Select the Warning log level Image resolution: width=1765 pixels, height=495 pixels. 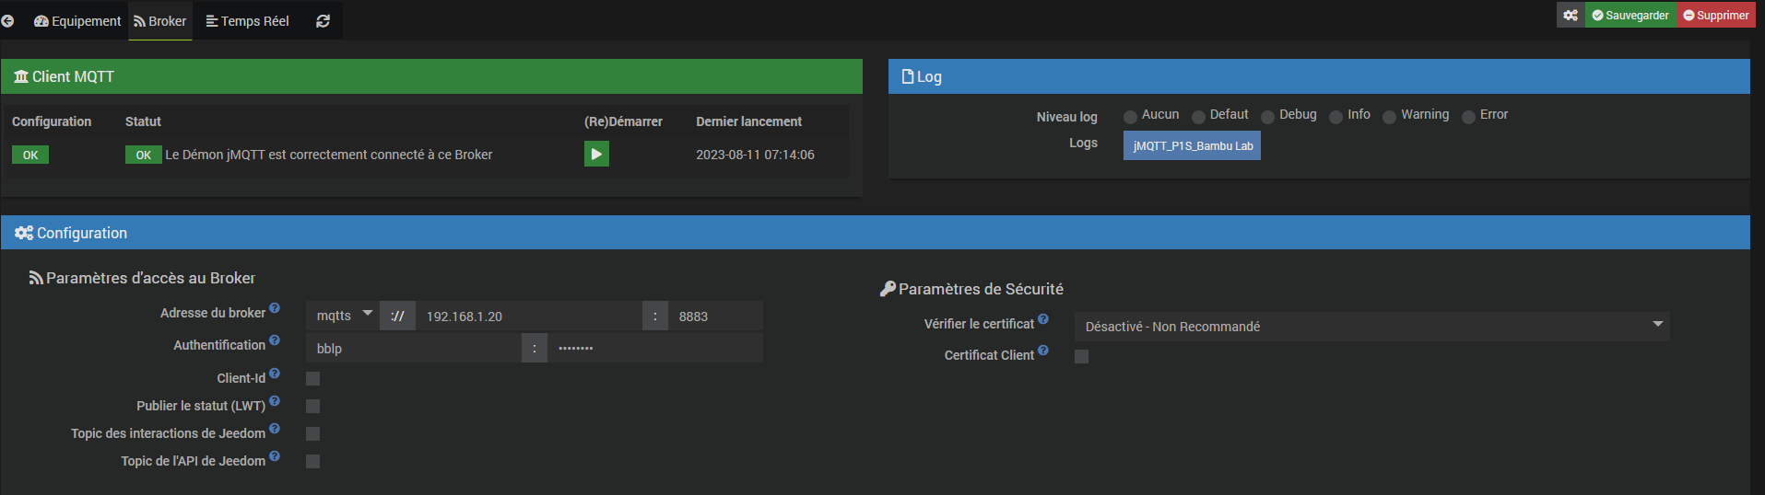click(1389, 117)
